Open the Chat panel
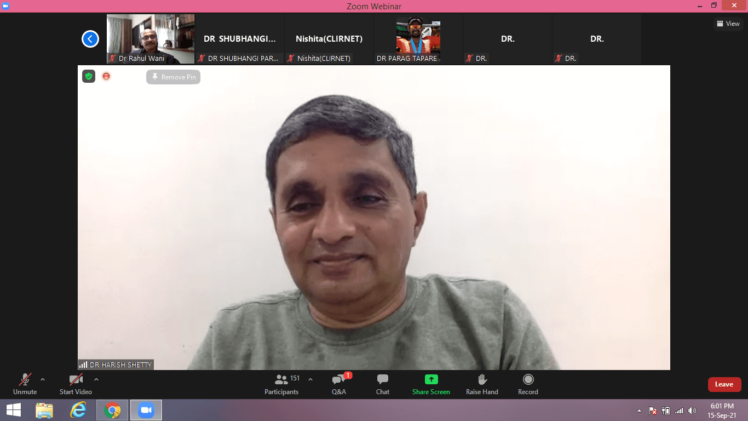Image resolution: width=748 pixels, height=421 pixels. (x=383, y=384)
